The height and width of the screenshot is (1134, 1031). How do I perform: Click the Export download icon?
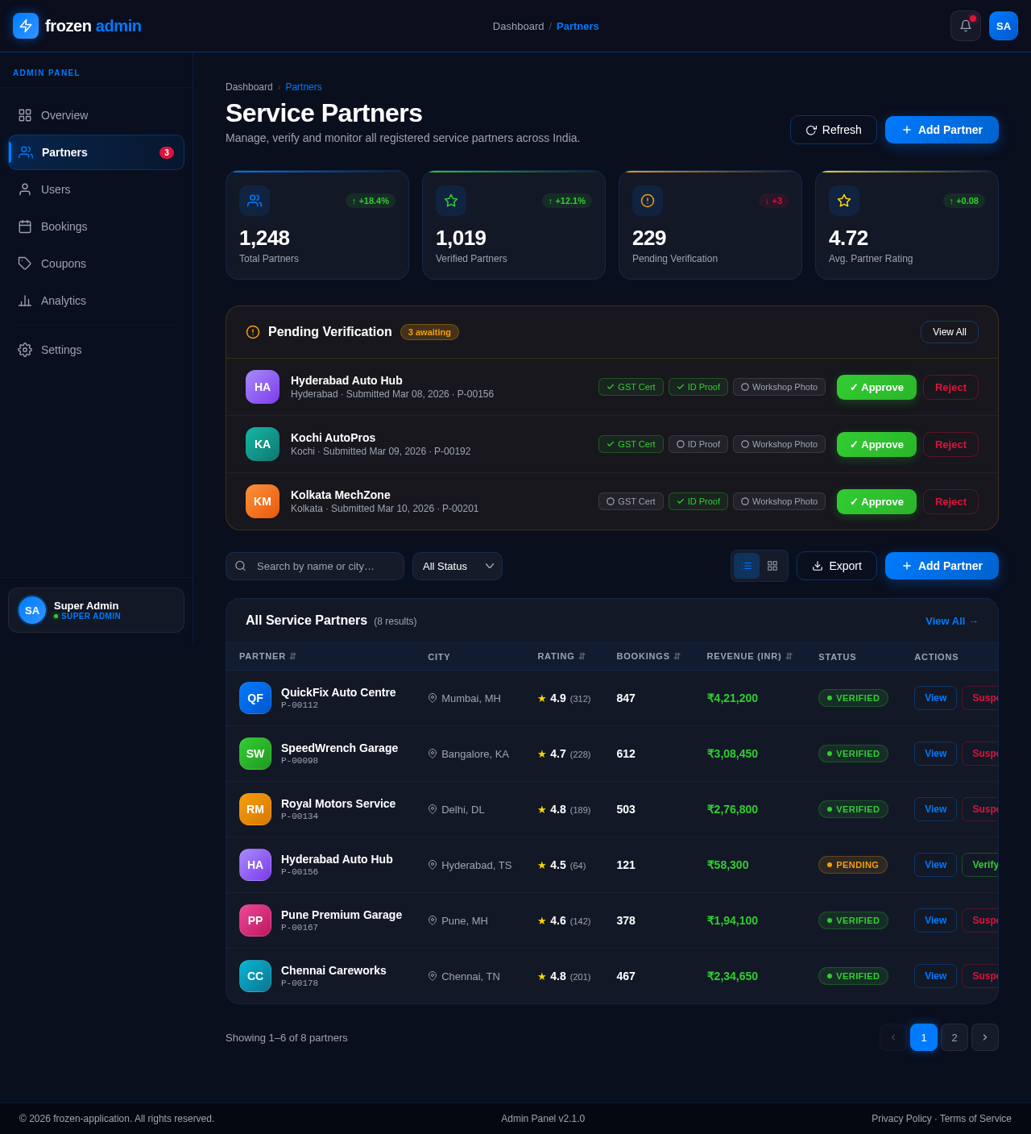(817, 566)
